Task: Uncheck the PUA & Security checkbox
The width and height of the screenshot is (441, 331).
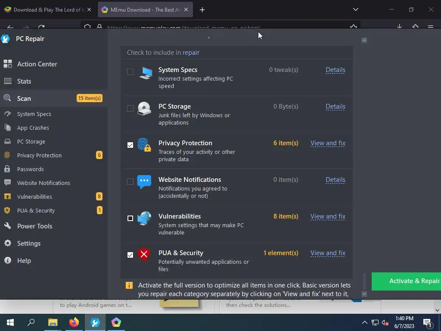Action: [130, 255]
